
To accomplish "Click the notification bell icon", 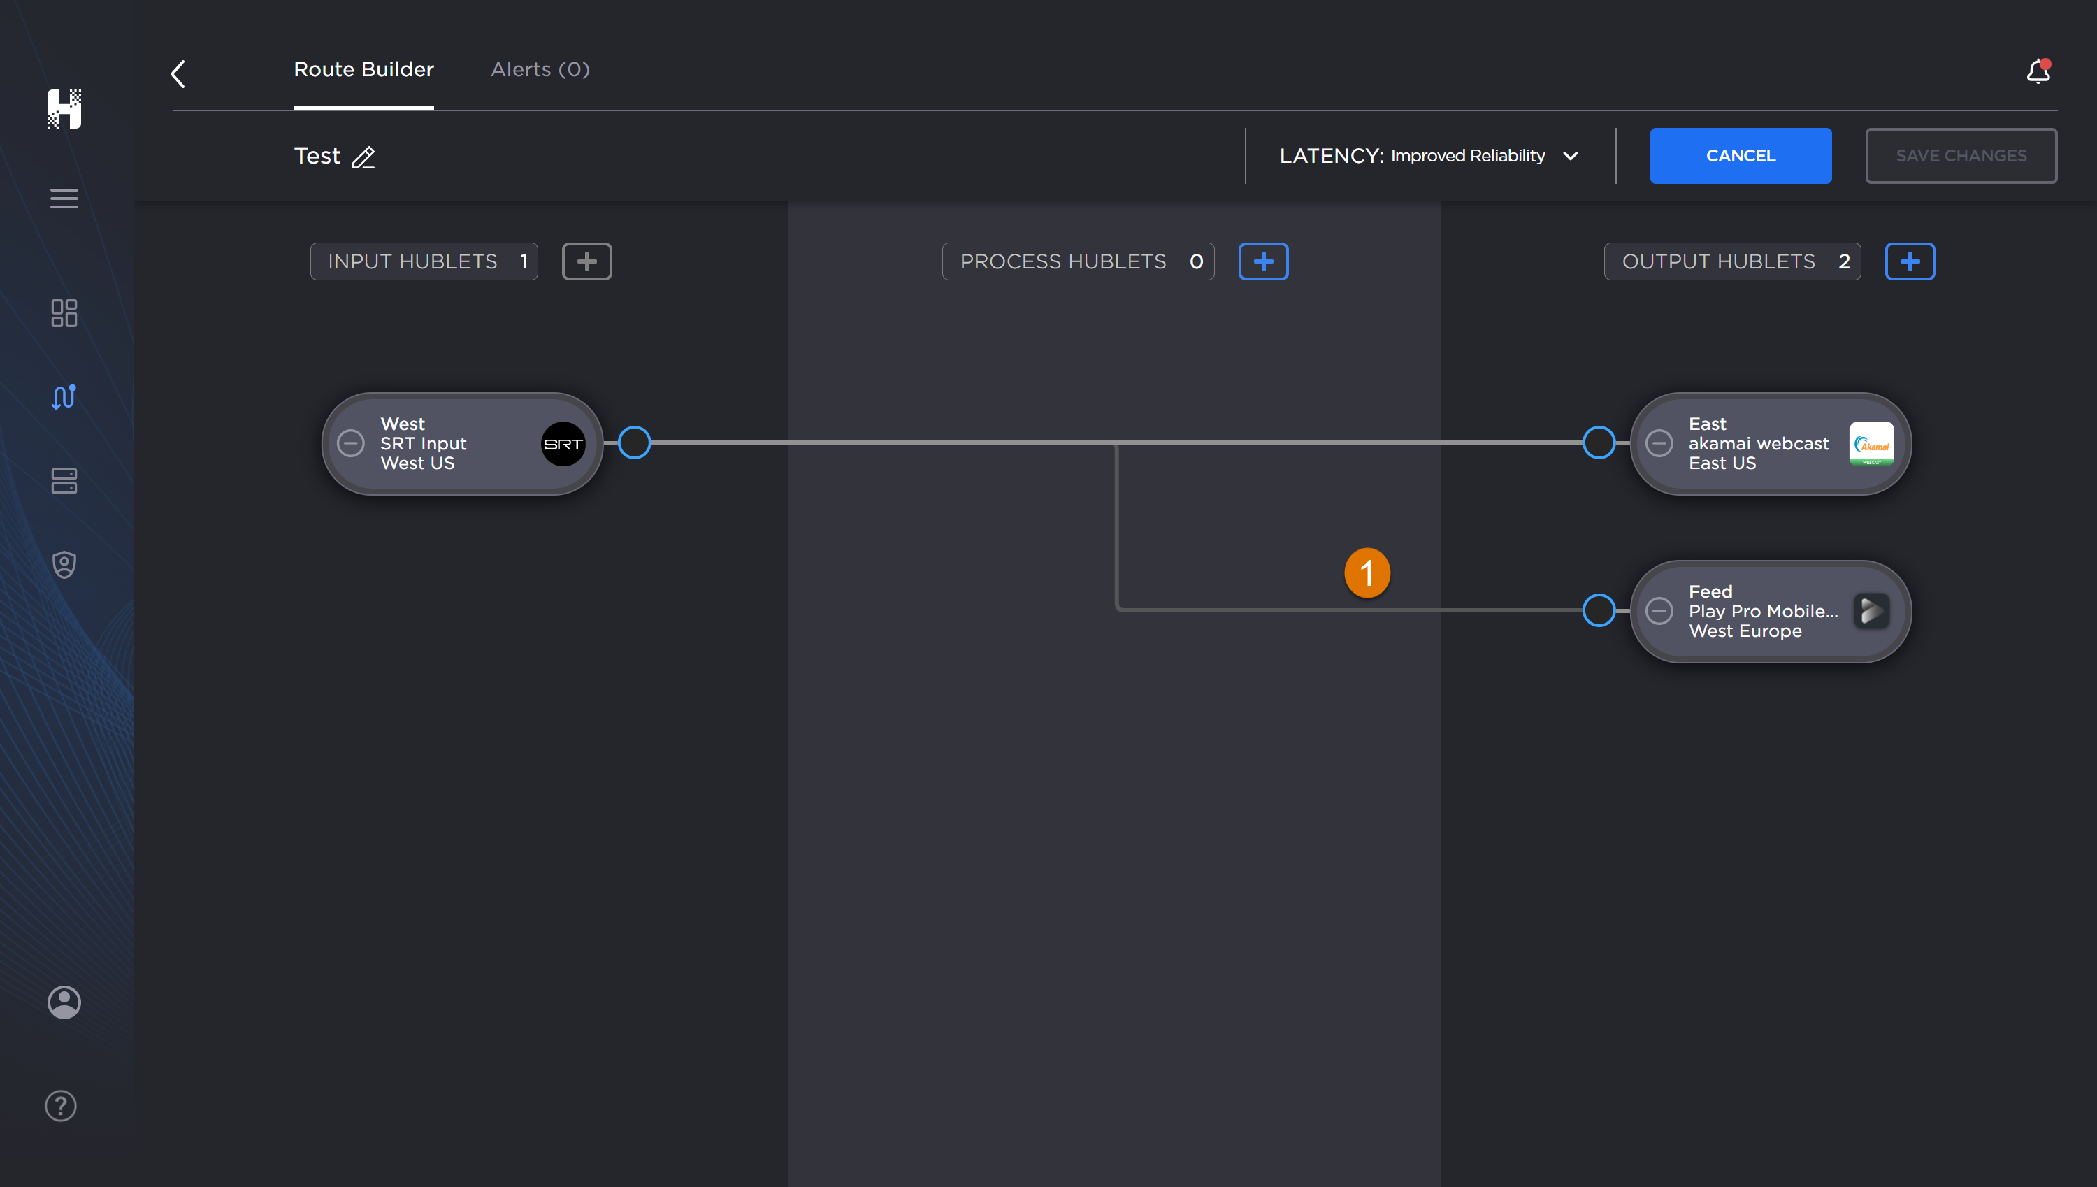I will point(2037,72).
